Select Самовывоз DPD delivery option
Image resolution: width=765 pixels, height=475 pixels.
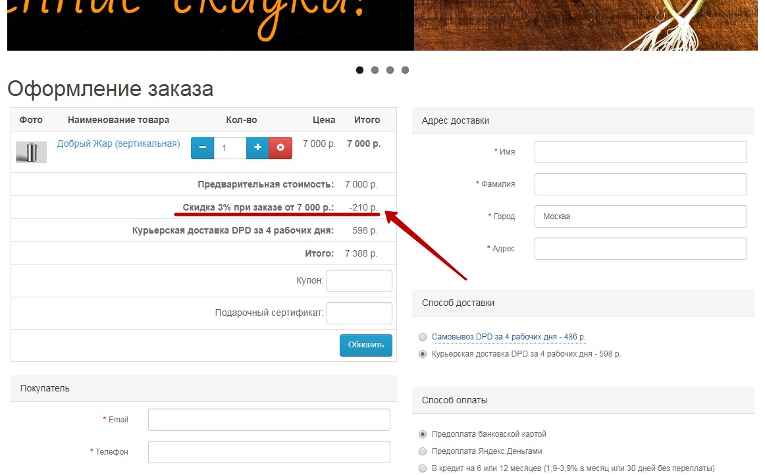[423, 337]
